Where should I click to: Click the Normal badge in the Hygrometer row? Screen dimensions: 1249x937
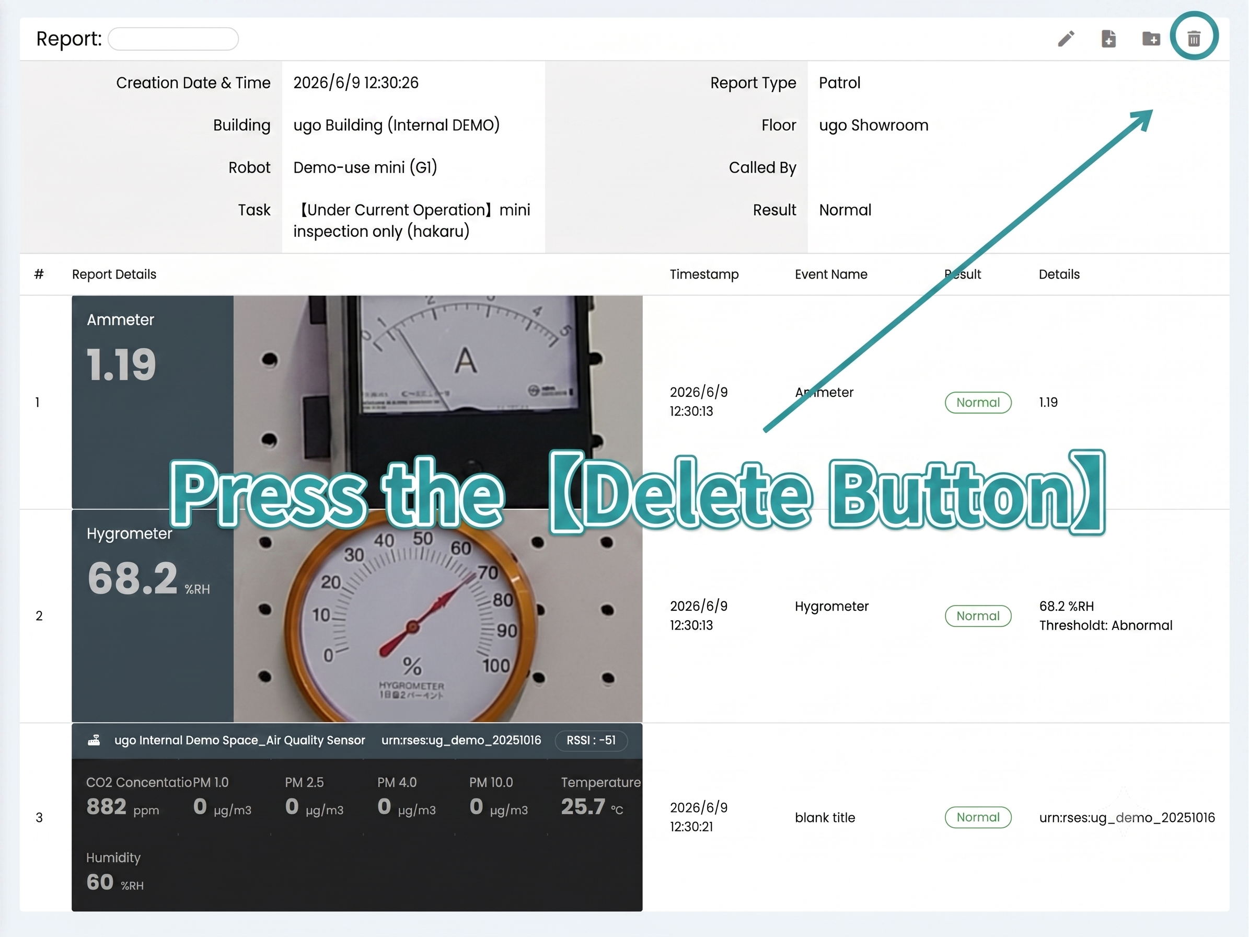(x=978, y=616)
